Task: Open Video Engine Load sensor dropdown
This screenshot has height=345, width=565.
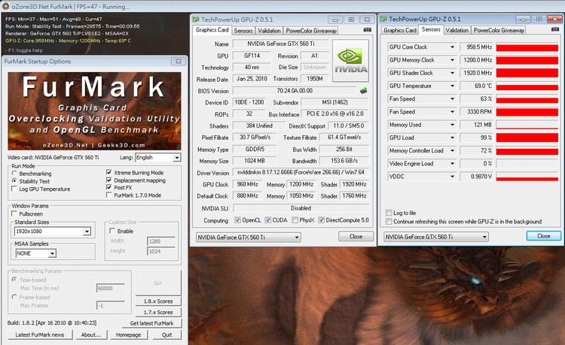Action: (x=452, y=164)
